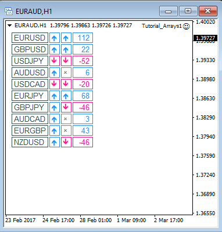
Task: Click the 112 value in EURUSD row
Action: click(83, 38)
